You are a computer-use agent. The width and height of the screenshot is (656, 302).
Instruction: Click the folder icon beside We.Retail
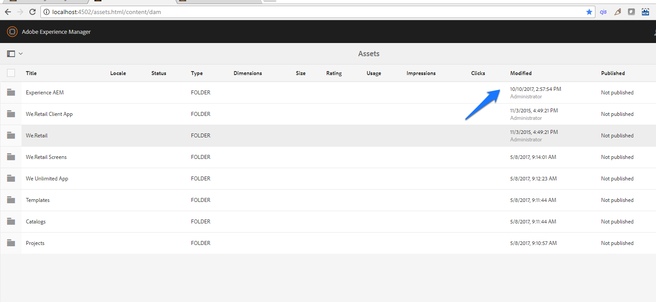11,135
